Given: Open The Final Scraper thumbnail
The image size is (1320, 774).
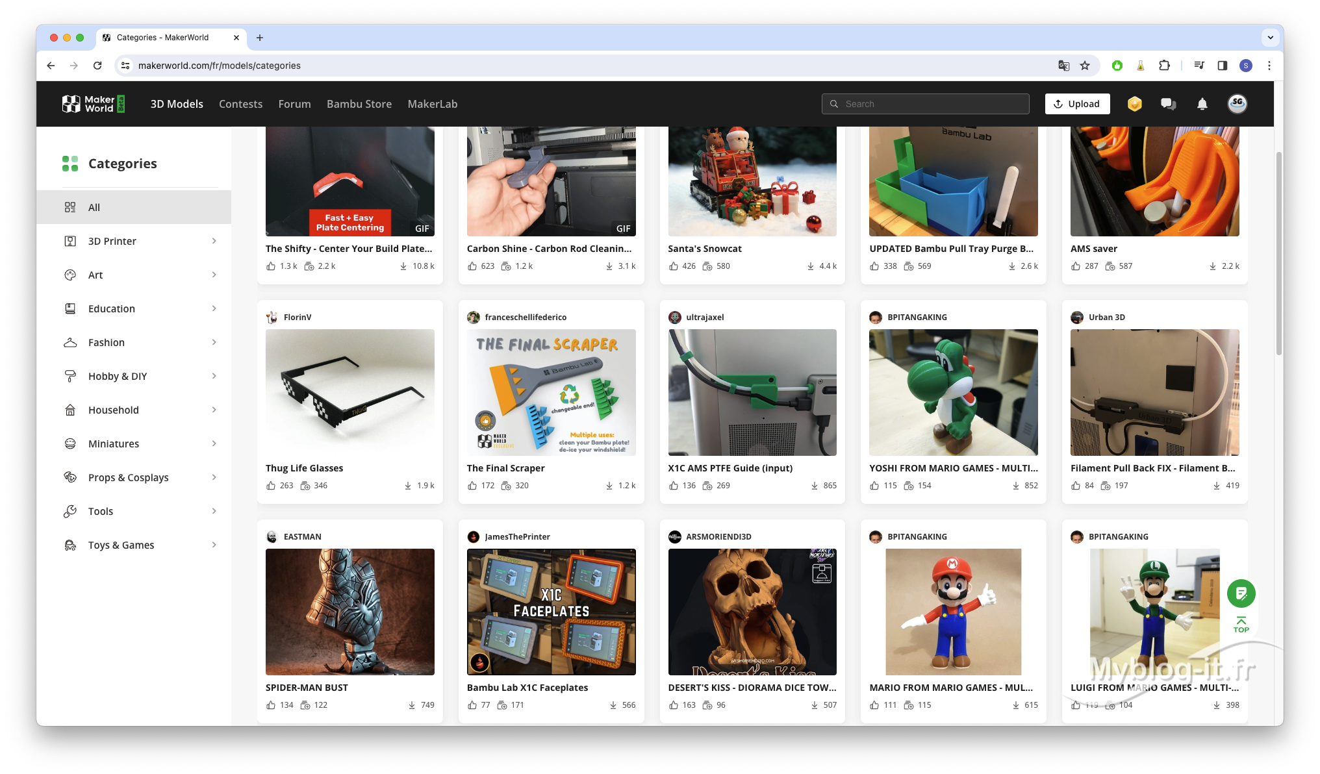Looking at the screenshot, I should click(x=552, y=392).
